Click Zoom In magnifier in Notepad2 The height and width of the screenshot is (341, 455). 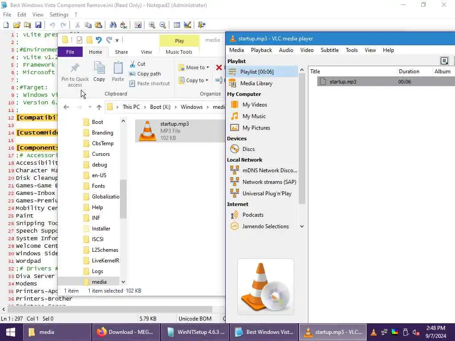coord(152,25)
